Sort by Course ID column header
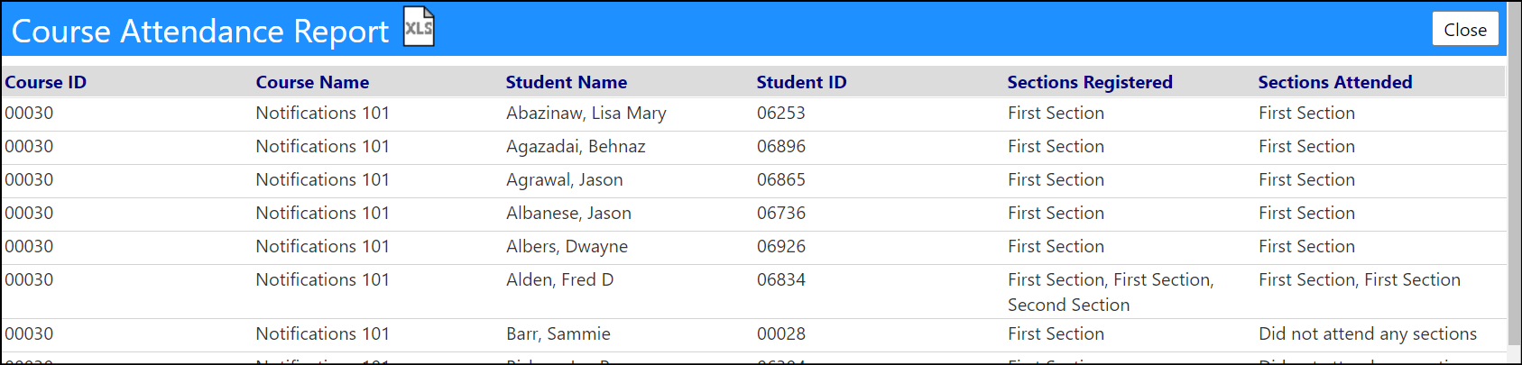Screen dimensions: 1522x365 46,82
